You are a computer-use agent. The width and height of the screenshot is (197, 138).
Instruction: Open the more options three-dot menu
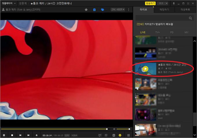[129, 10]
